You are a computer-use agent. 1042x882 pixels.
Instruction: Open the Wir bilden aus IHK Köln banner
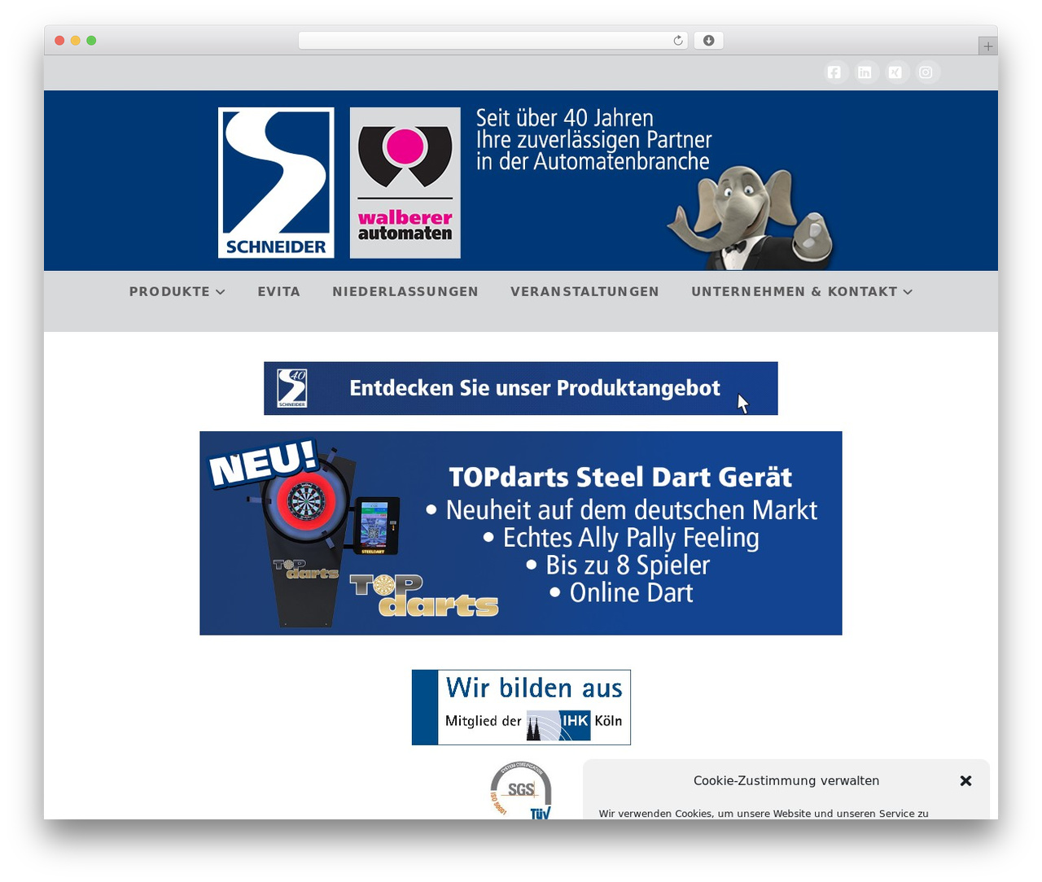(x=521, y=707)
